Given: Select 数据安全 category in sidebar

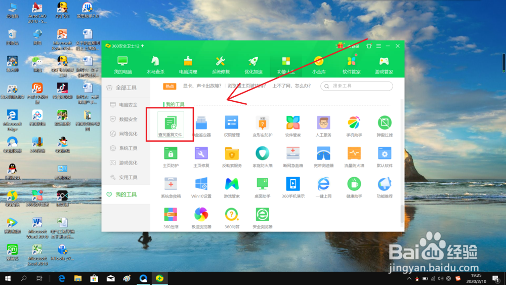Looking at the screenshot, I should (126, 119).
